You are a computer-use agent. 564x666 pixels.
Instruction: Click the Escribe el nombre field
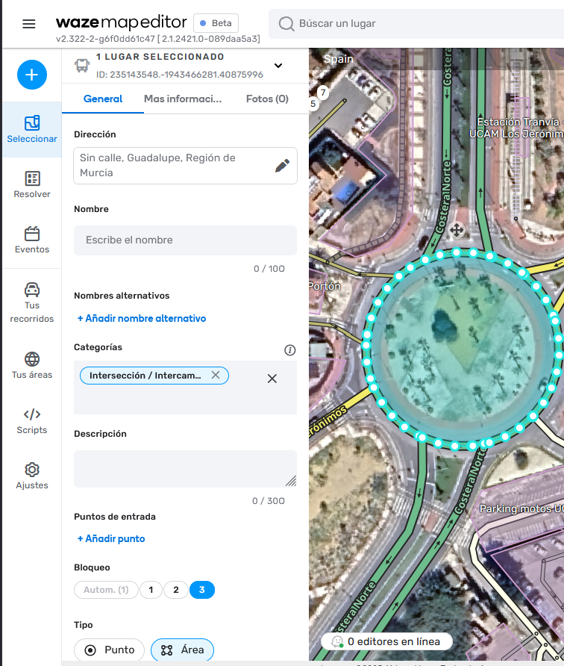[x=185, y=240]
